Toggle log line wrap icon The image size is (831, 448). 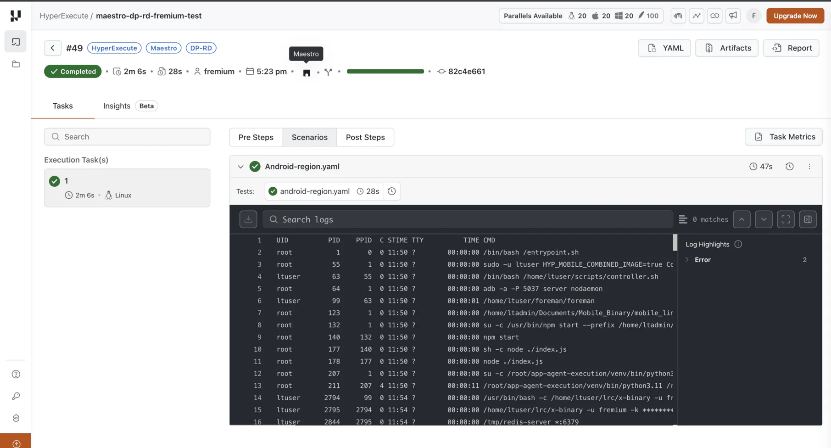pos(683,219)
